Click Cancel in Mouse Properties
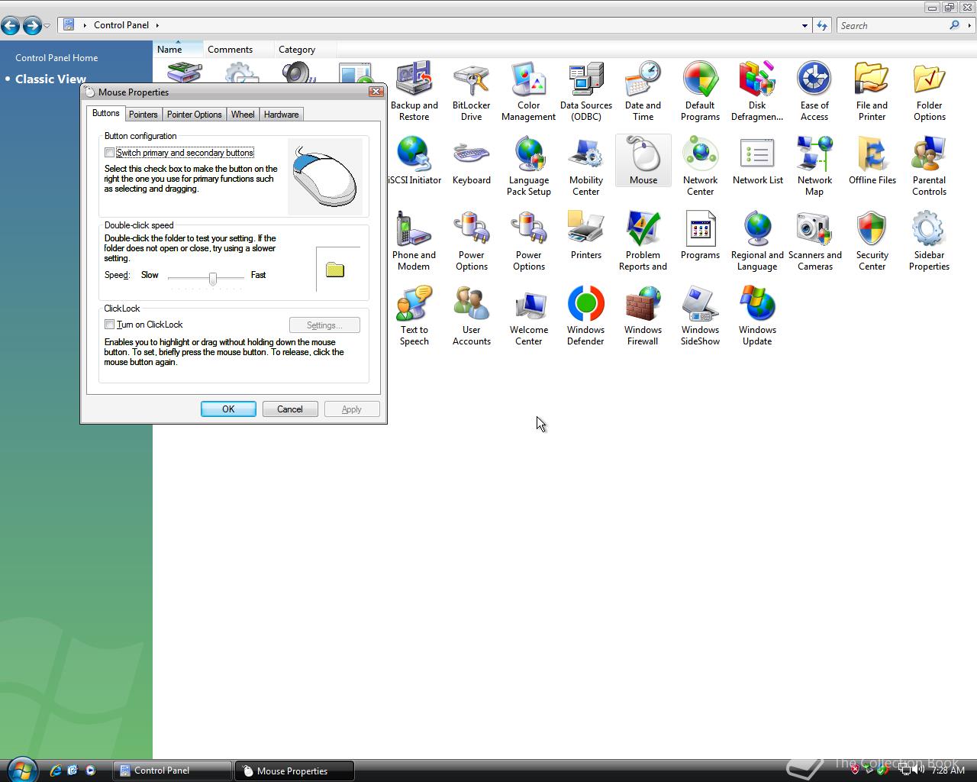The image size is (977, 782). tap(290, 409)
